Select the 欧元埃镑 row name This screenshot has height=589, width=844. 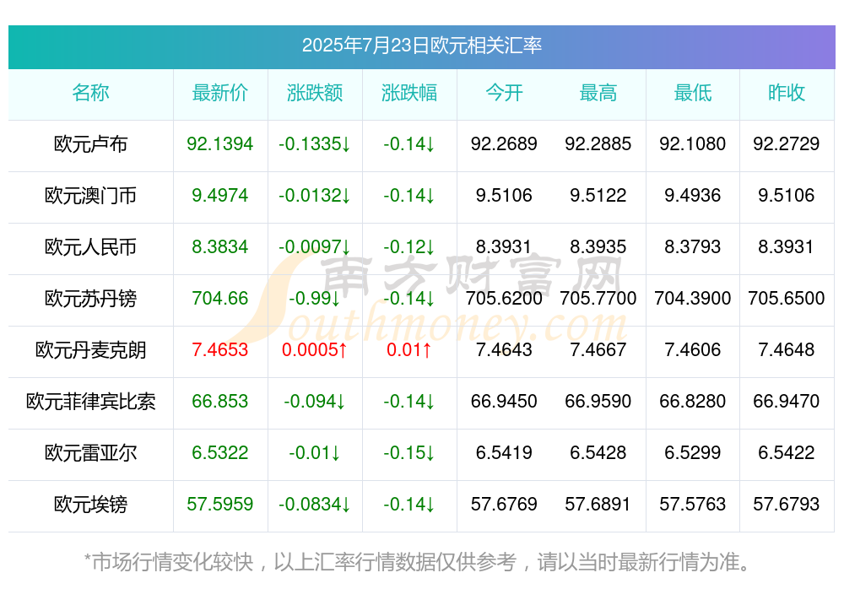click(x=90, y=505)
